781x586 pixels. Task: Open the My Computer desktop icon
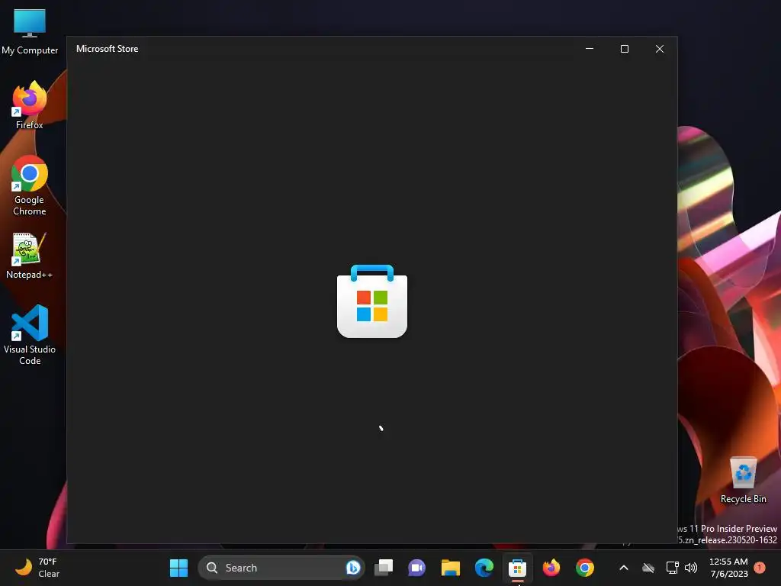[x=30, y=31]
